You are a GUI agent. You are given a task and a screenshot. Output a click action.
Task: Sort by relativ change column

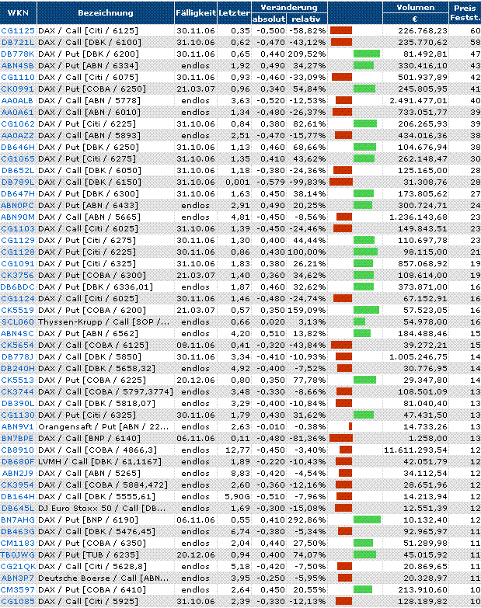pos(305,19)
